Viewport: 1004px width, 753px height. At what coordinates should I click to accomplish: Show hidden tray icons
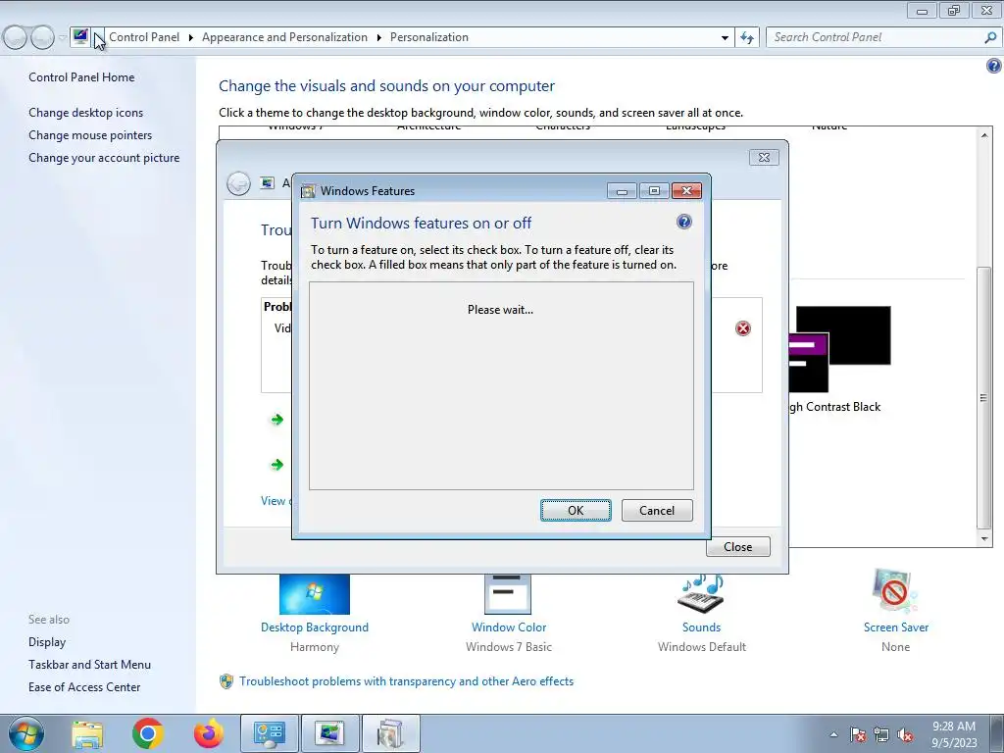pyautogui.click(x=833, y=734)
